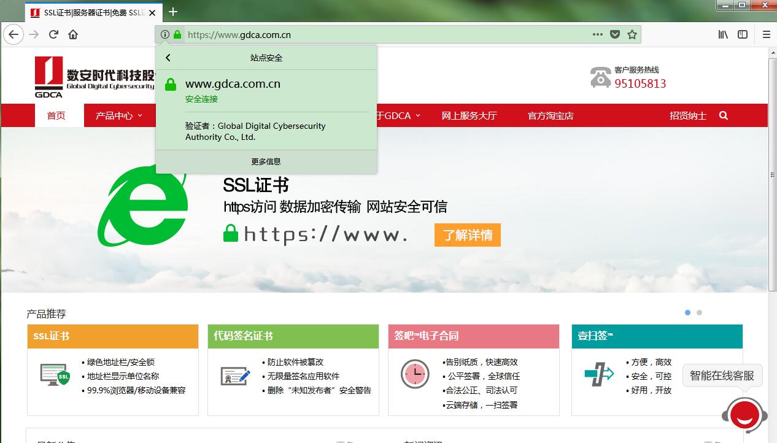Open the red online chat robot icon

point(744,415)
